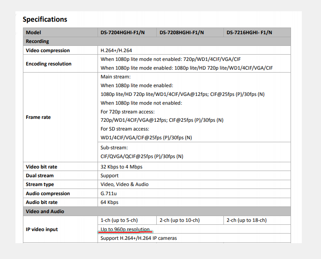Click the 'Sub-stream:' text
321x259 pixels.
point(114,148)
